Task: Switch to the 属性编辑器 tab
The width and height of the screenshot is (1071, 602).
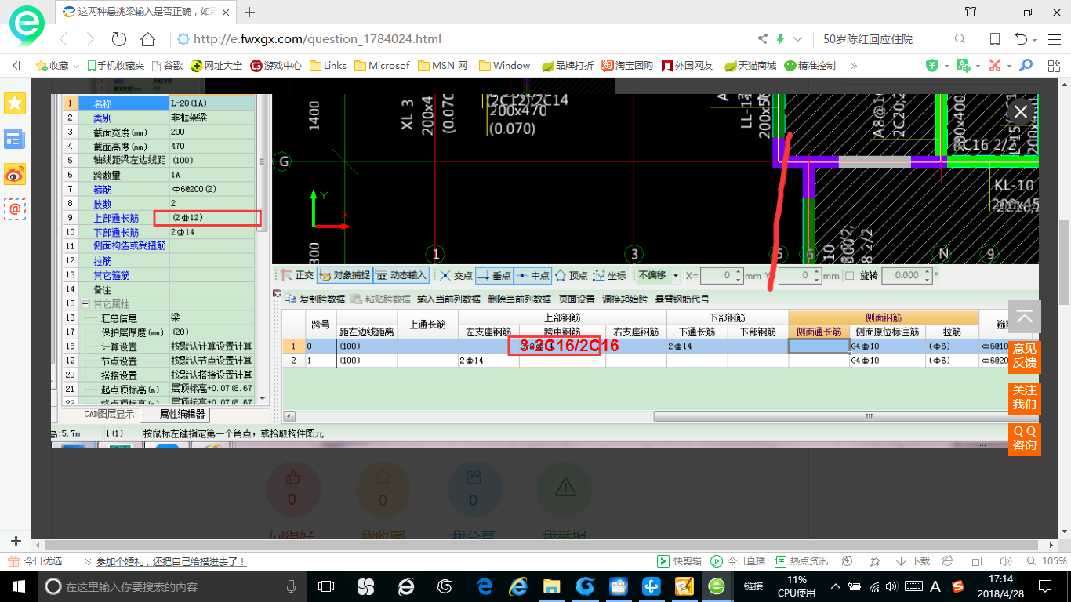Action: point(182,414)
